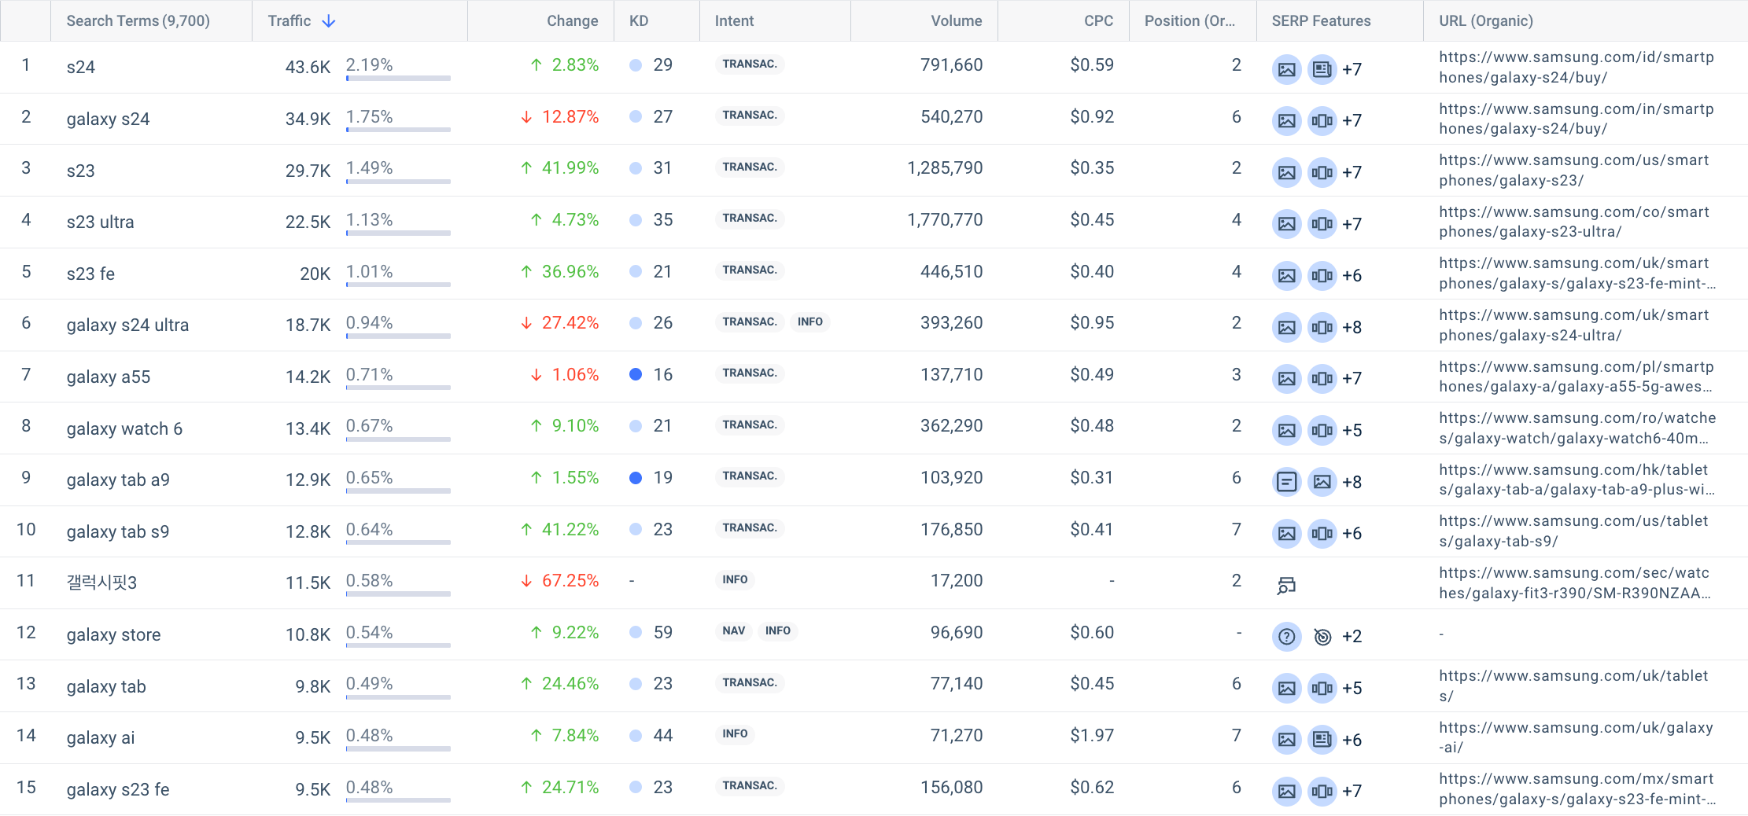Image resolution: width=1748 pixels, height=816 pixels.
Task: Click image pack icon in s24 row
Action: (x=1286, y=69)
